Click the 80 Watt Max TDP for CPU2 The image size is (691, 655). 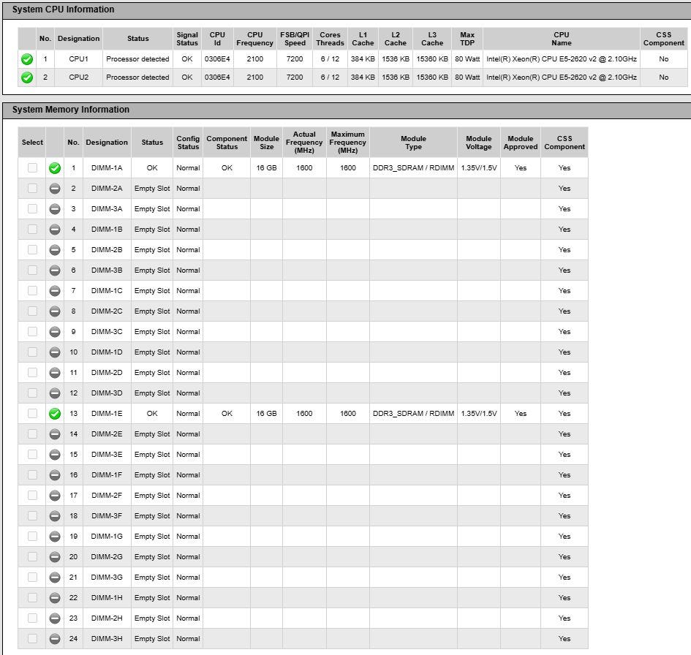click(x=467, y=77)
